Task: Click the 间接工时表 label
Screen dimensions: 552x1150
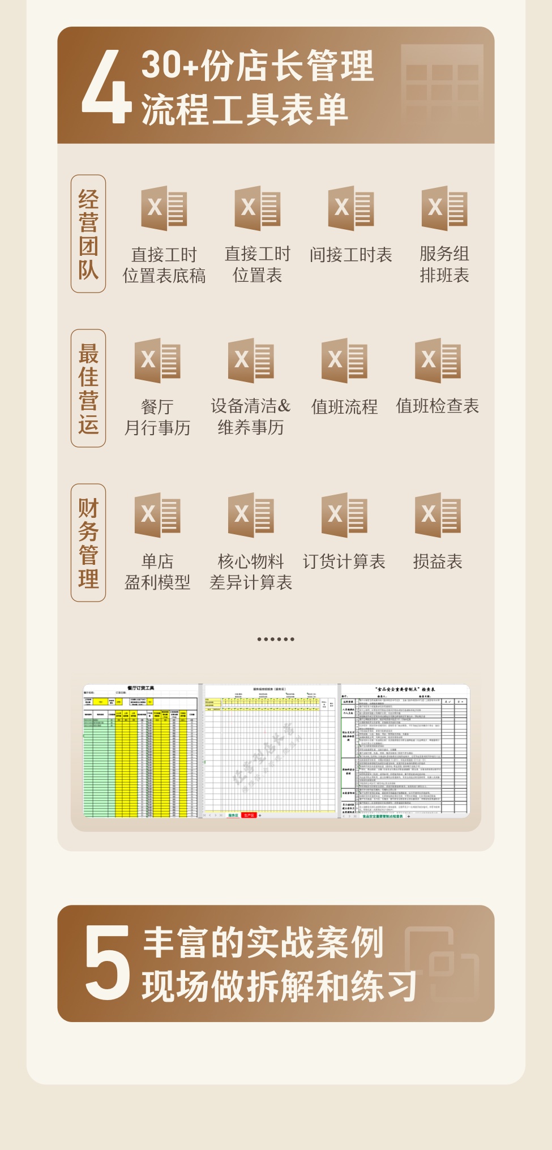Action: (351, 255)
